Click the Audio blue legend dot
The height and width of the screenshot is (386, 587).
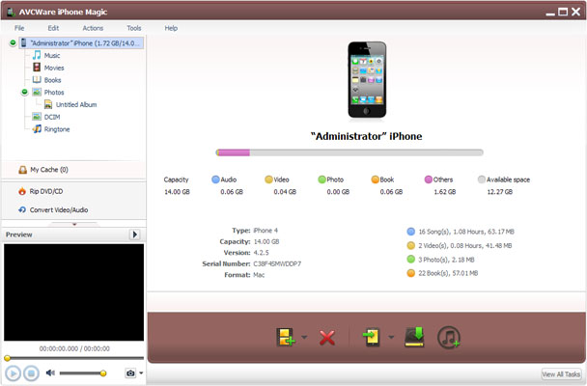click(215, 179)
